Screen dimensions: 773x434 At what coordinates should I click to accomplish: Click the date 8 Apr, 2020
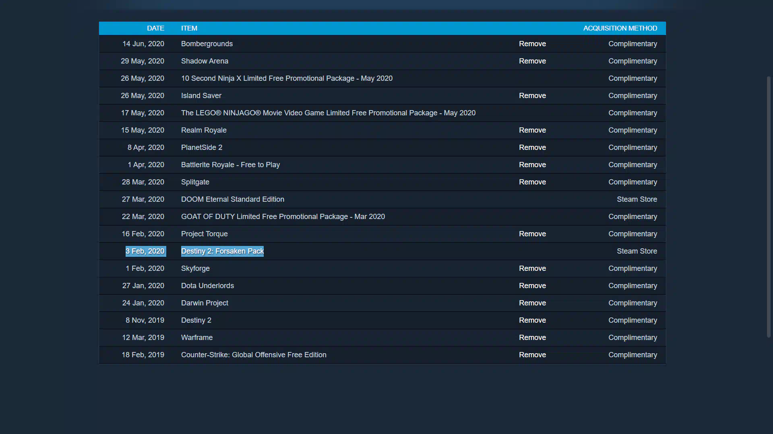tap(146, 147)
